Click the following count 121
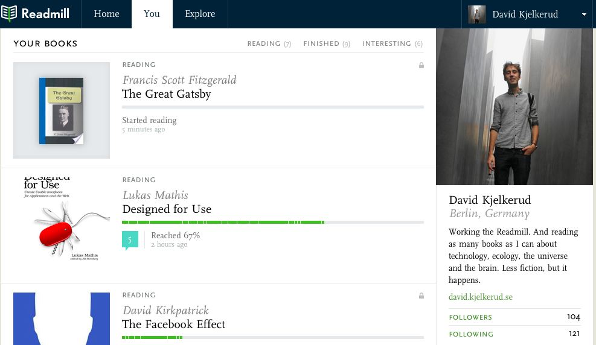 (574, 334)
